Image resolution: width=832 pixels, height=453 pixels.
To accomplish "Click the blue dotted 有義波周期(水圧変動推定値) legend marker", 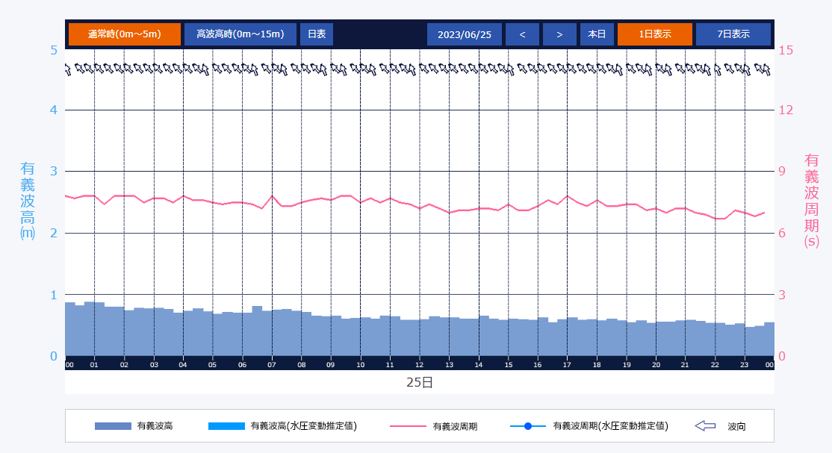I will tap(528, 426).
